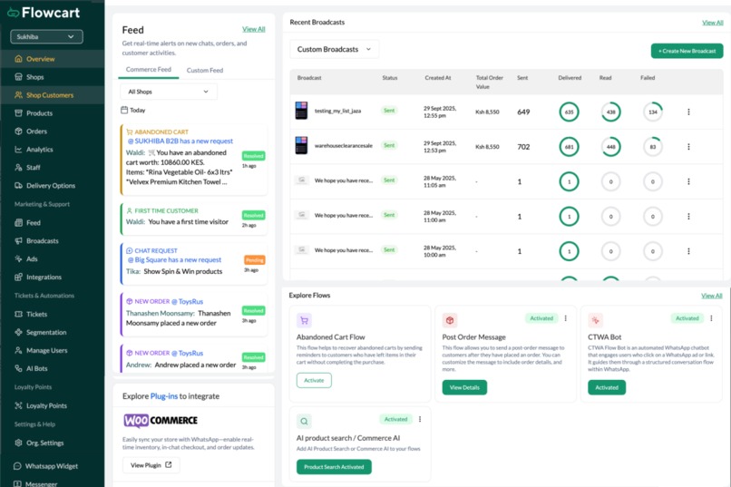Click View All link in Feed panel

pyautogui.click(x=254, y=29)
